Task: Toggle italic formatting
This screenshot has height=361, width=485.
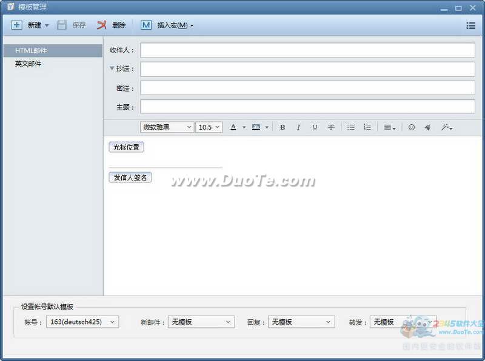Action: tap(298, 127)
